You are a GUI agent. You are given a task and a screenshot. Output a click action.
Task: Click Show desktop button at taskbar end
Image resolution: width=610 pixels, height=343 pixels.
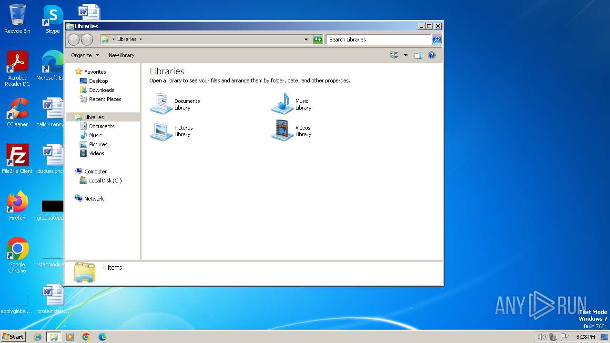click(x=604, y=337)
